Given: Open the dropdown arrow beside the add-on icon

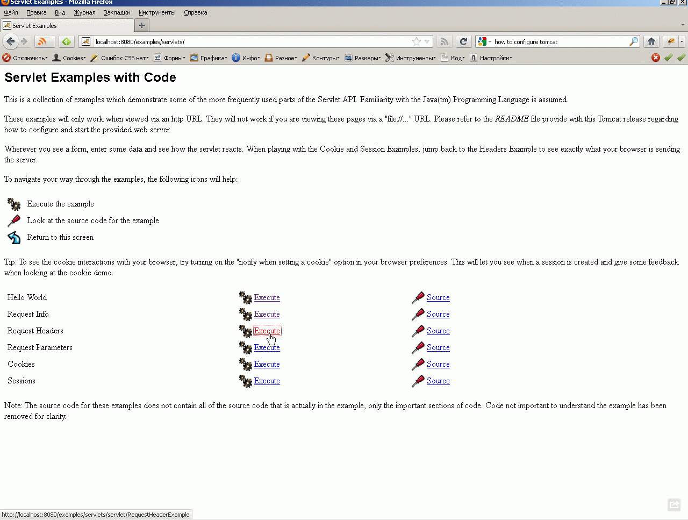Looking at the screenshot, I should click(682, 41).
